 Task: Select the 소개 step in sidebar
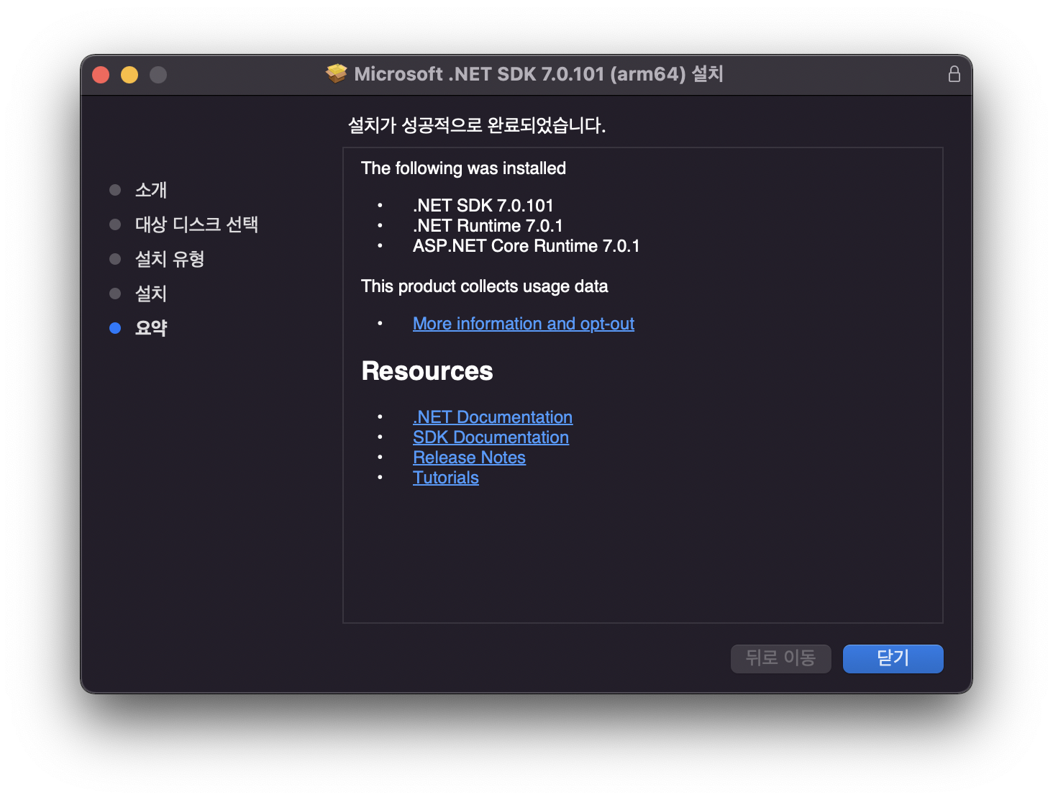[x=151, y=190]
